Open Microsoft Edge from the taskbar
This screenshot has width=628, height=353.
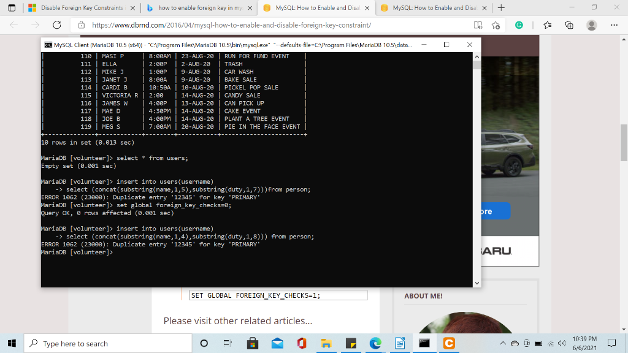[376, 343]
